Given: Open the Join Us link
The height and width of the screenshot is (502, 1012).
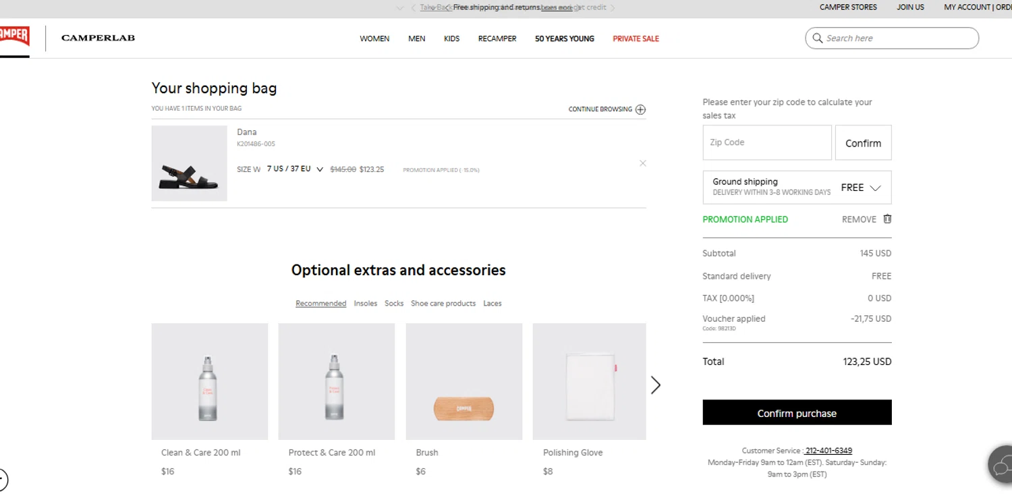Looking at the screenshot, I should pos(910,7).
